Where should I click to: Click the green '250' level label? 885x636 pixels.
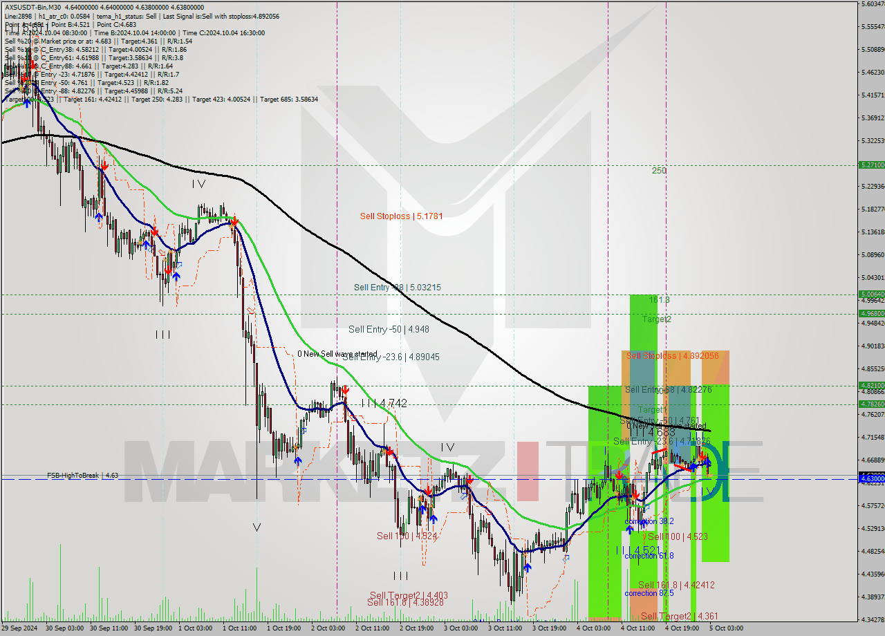pyautogui.click(x=659, y=170)
